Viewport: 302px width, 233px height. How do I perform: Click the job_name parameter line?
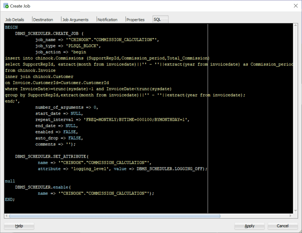(x=97, y=40)
